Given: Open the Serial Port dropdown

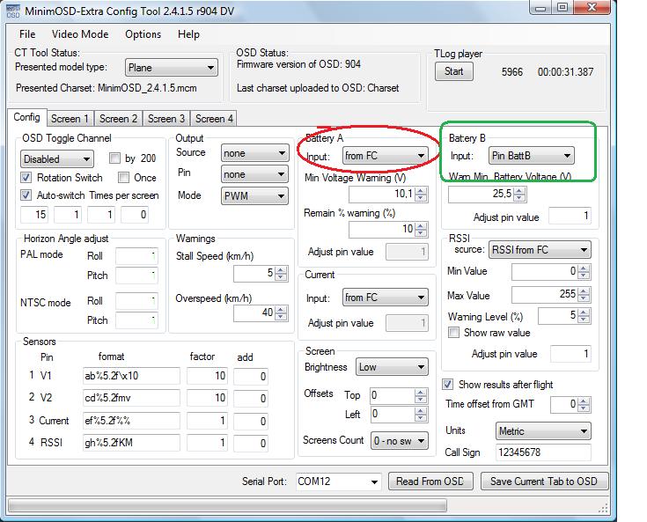Looking at the screenshot, I should (x=338, y=482).
